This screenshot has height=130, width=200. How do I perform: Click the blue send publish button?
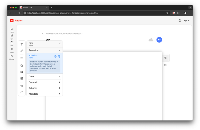click(159, 40)
